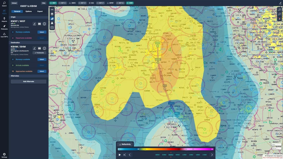Click the Autoroute button
The image size is (283, 159).
[39, 53]
